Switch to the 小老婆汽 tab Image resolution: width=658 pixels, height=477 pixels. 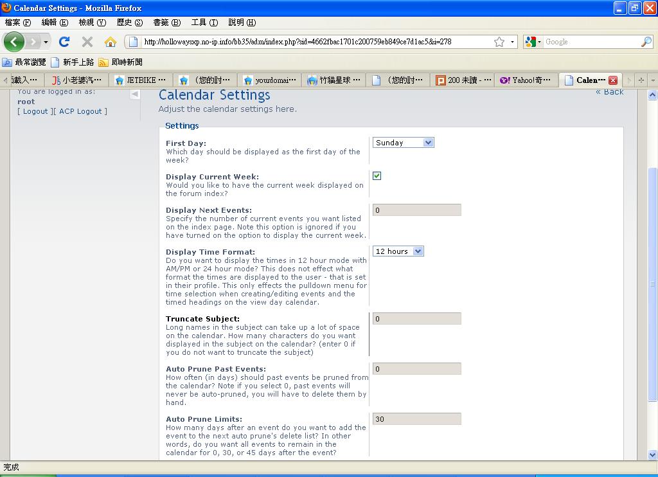coord(77,80)
